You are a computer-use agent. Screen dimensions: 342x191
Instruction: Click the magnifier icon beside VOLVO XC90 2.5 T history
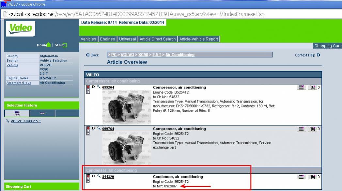8,121
